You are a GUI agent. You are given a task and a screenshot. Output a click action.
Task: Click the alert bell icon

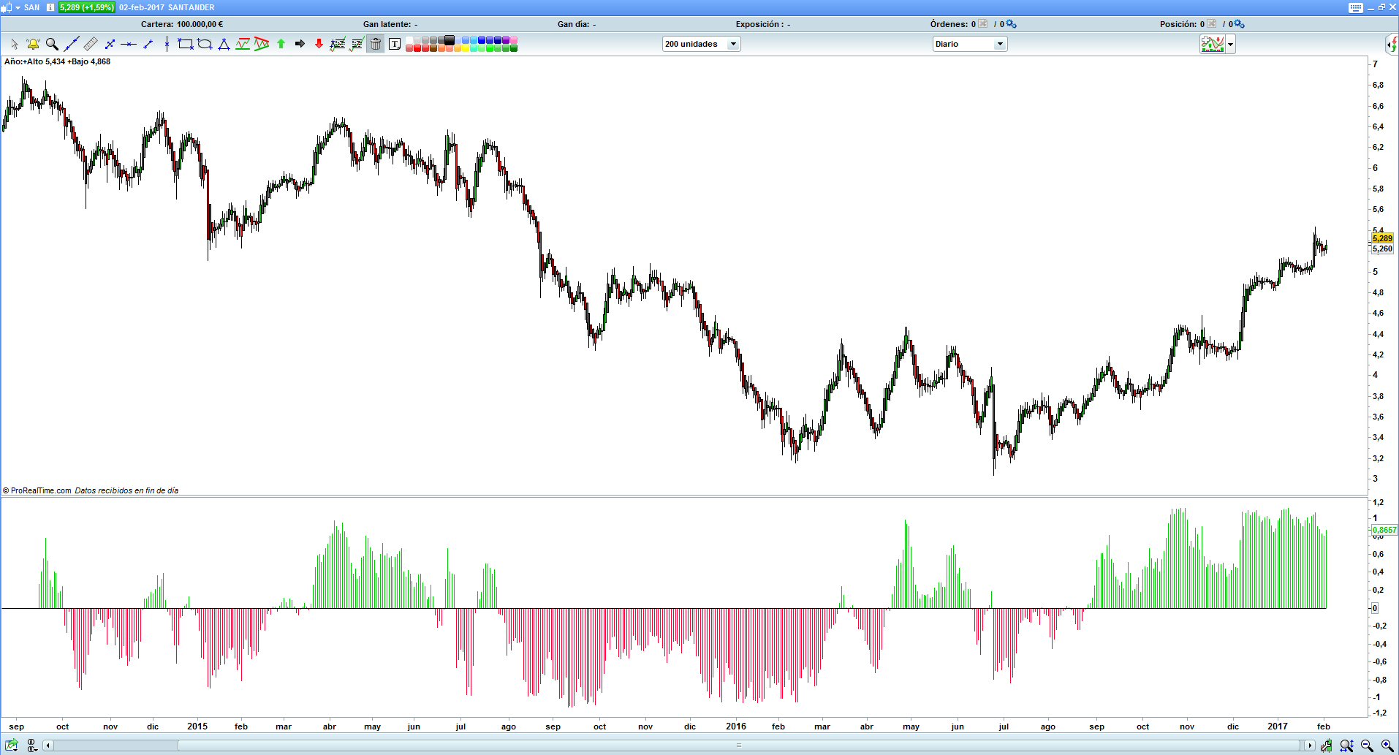(x=33, y=45)
